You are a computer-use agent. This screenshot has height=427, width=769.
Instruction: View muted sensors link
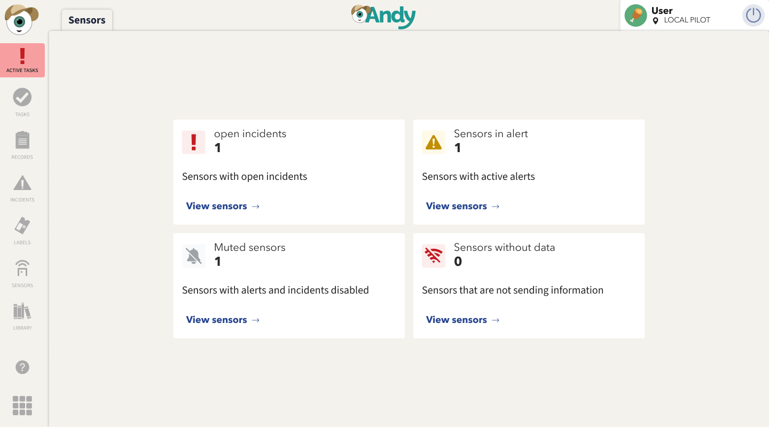pos(223,320)
